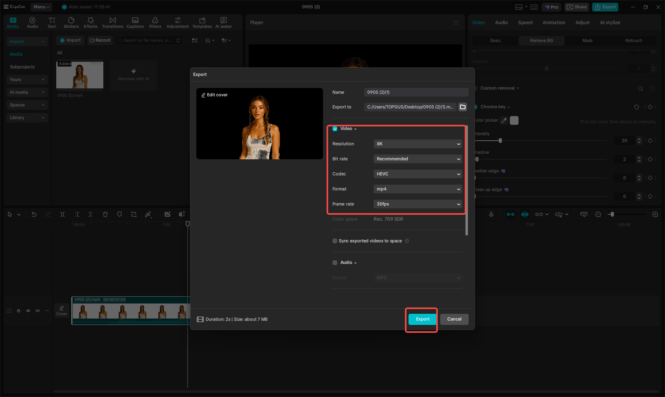The width and height of the screenshot is (665, 397).
Task: Enable Sync exported videos to space
Action: coord(335,240)
